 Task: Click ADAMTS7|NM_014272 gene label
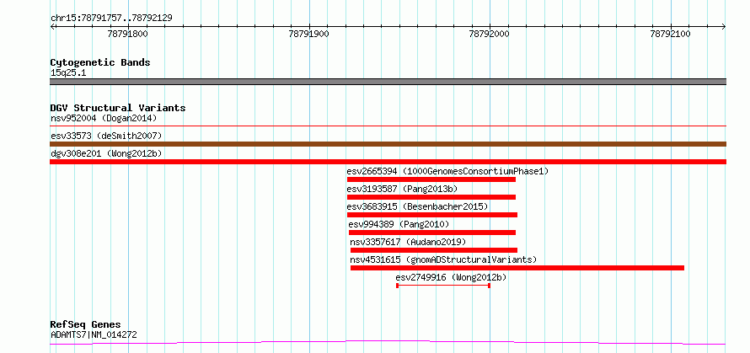(94, 334)
